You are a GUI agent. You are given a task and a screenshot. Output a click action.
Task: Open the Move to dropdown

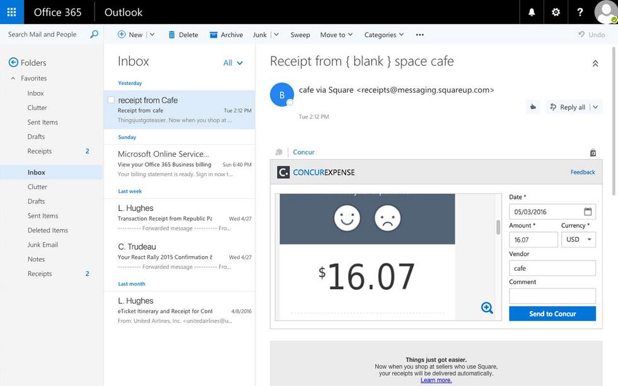click(336, 35)
